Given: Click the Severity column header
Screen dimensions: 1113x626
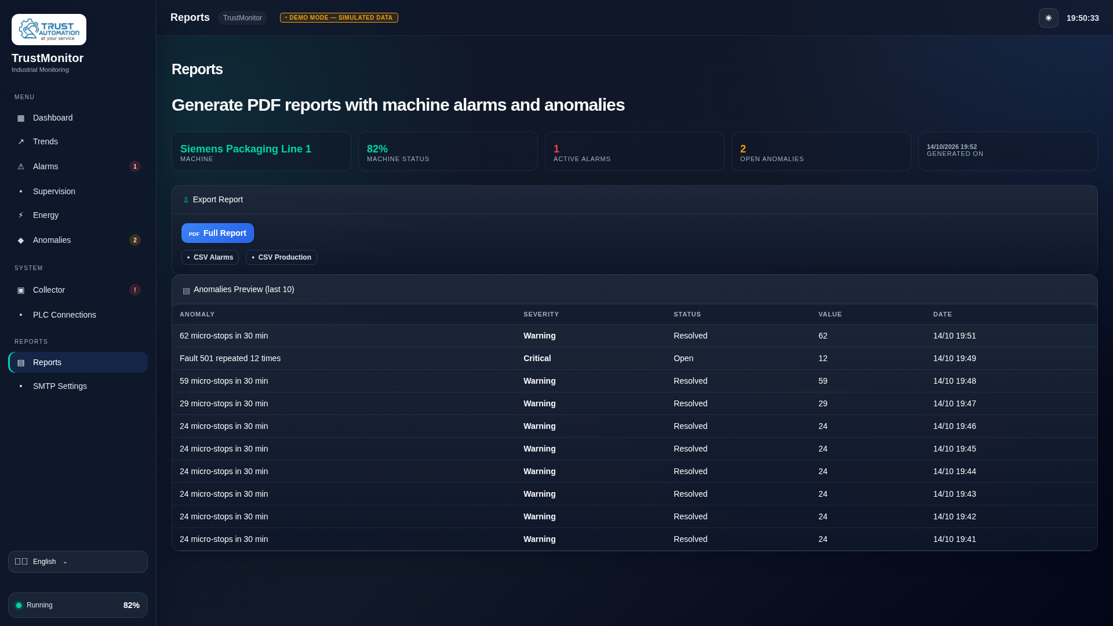Looking at the screenshot, I should 541,314.
